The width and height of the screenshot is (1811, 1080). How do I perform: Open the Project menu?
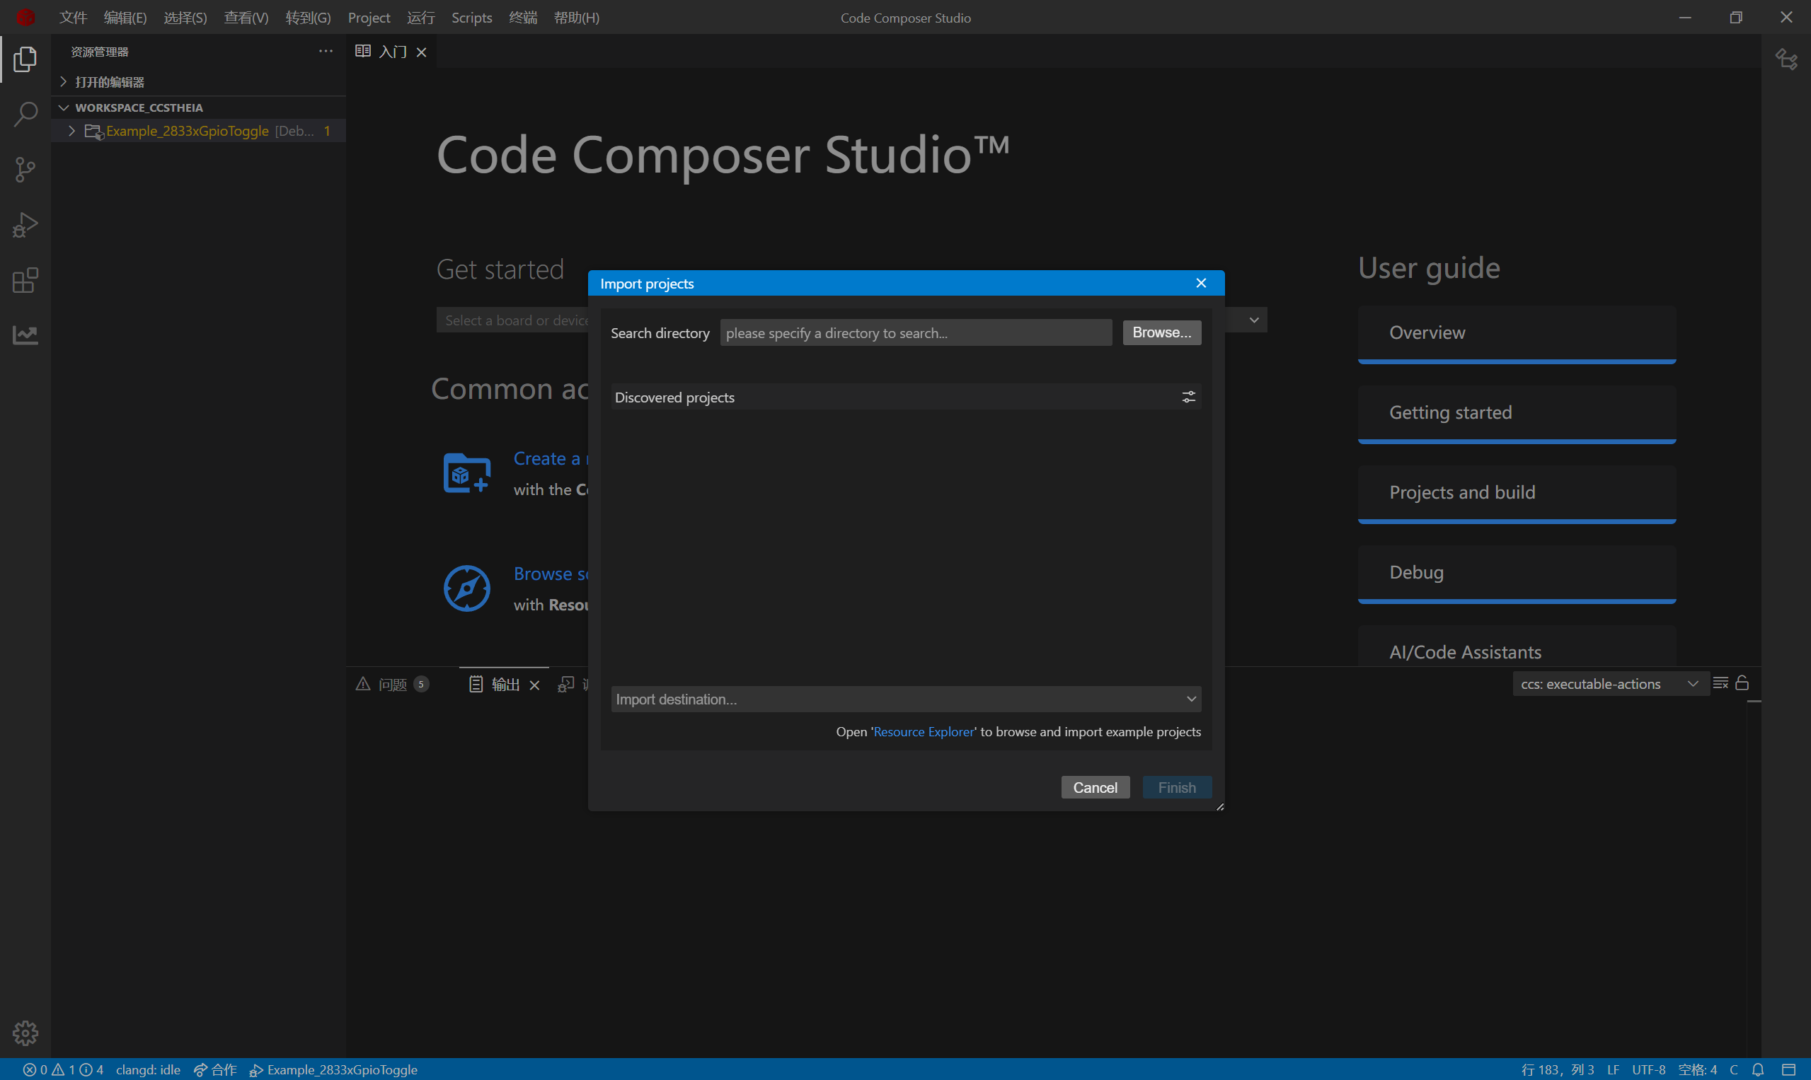369,18
